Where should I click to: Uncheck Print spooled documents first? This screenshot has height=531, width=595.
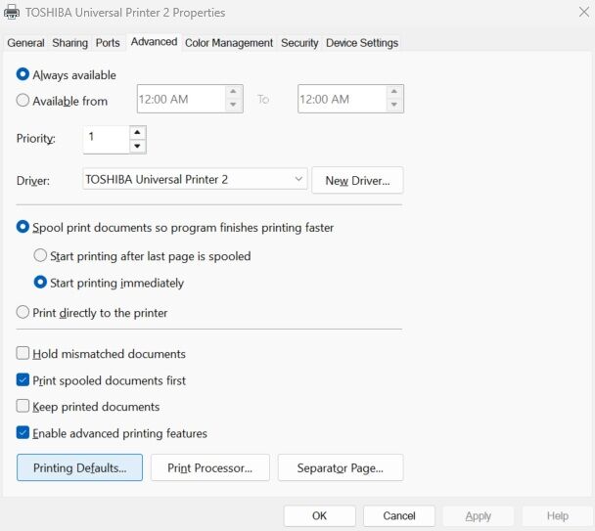(23, 380)
